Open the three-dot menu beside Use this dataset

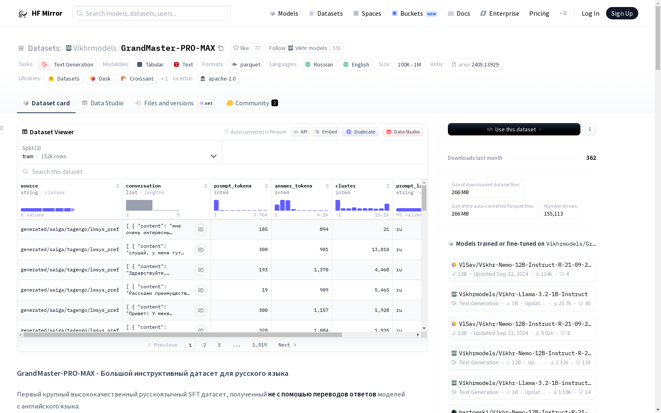coord(590,129)
